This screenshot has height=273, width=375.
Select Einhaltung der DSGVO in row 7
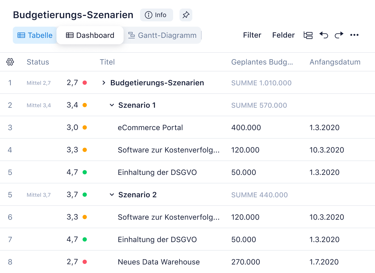[157, 240]
